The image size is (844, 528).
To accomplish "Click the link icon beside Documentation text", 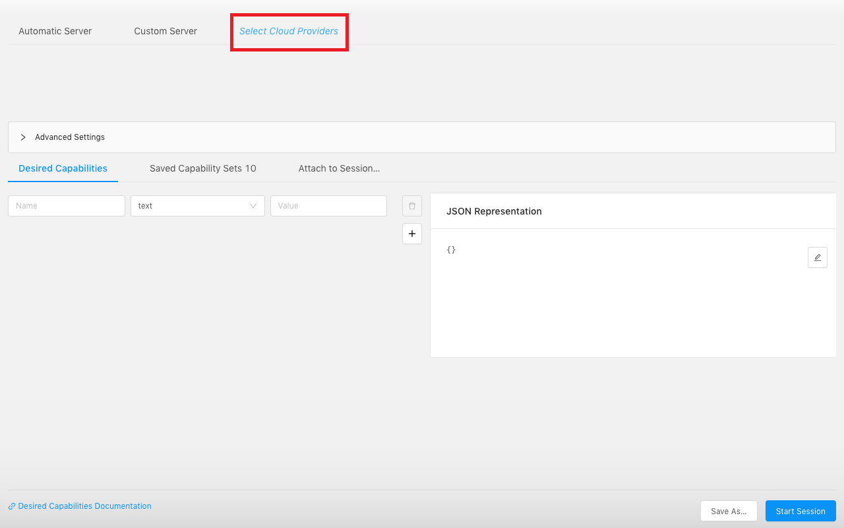I will tap(11, 506).
